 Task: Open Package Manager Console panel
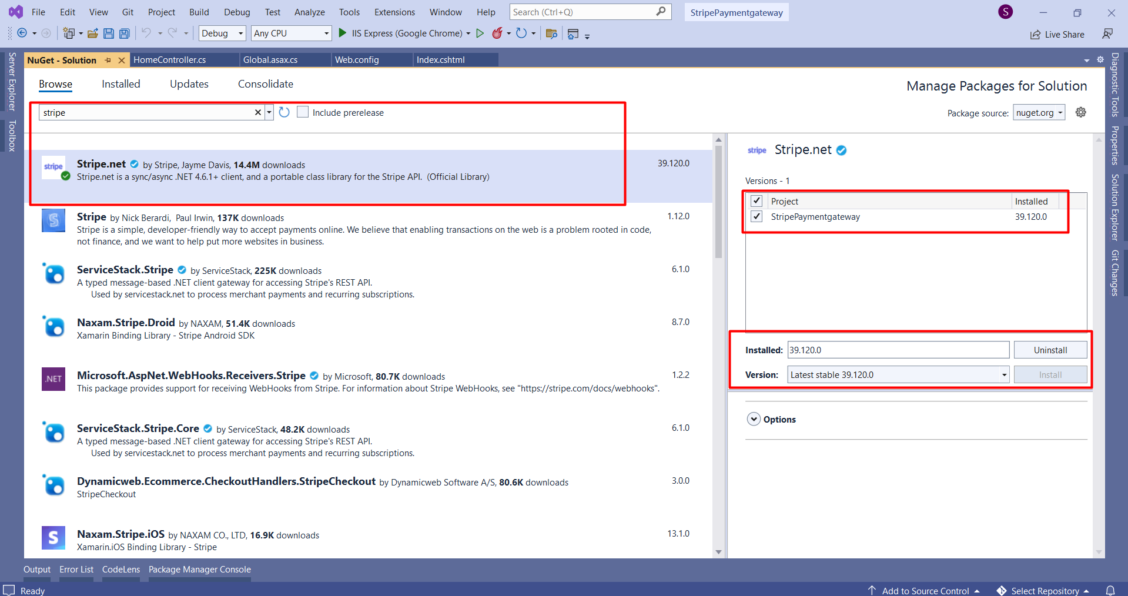pyautogui.click(x=200, y=570)
